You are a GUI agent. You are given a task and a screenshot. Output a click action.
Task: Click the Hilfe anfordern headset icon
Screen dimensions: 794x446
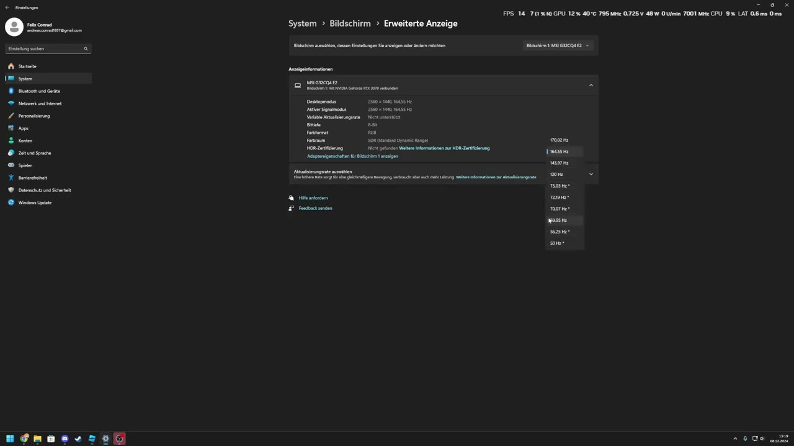pyautogui.click(x=291, y=198)
